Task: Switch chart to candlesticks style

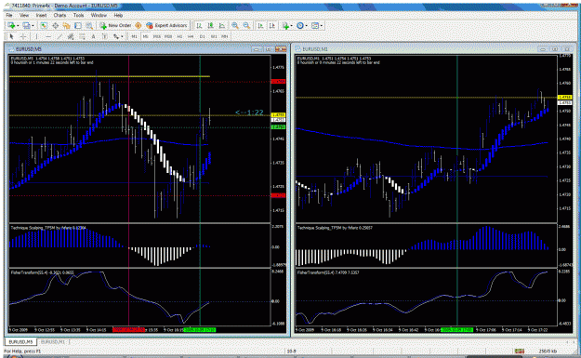Action: tap(210, 25)
